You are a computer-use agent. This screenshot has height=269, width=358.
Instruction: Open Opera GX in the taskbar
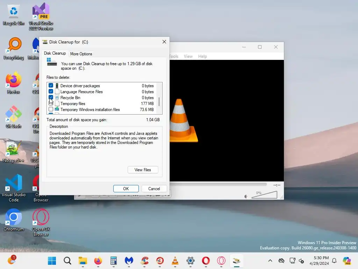coord(221,261)
